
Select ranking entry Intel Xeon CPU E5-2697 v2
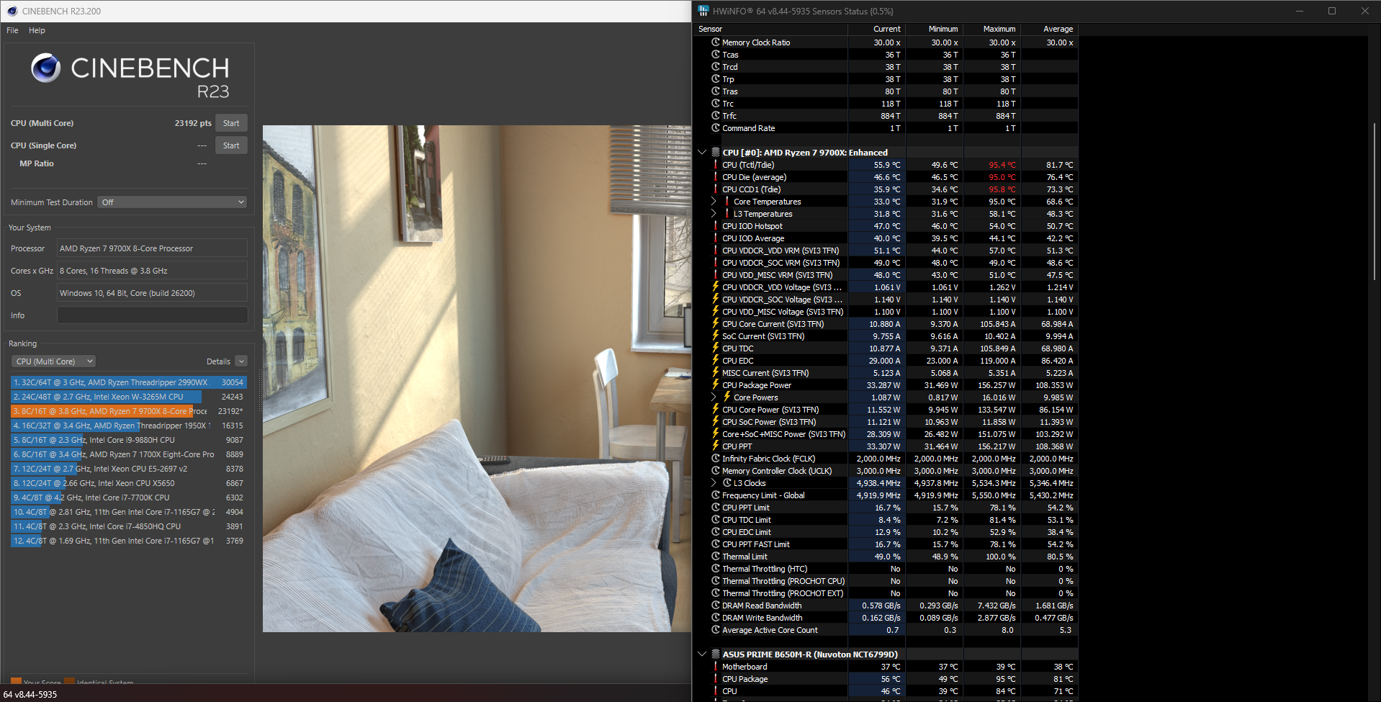(129, 469)
